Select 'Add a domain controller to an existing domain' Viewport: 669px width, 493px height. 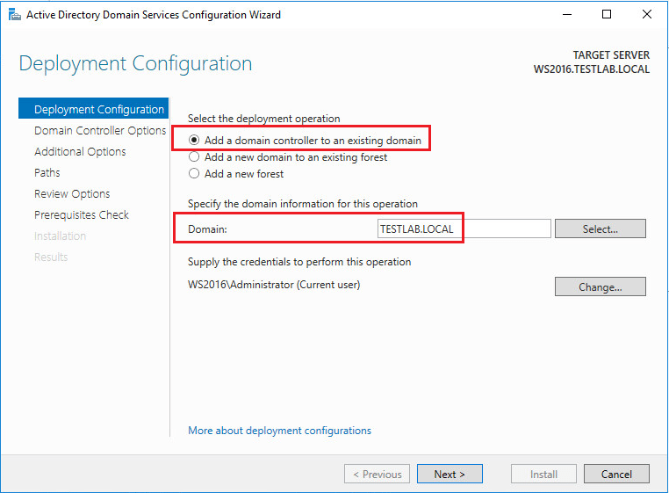[195, 141]
